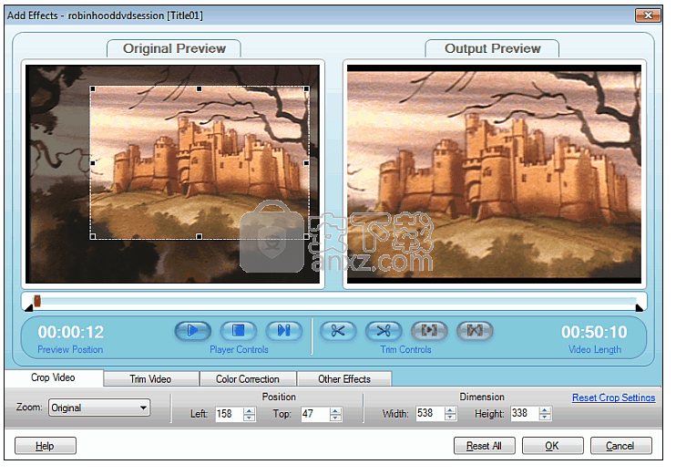
Task: Click the 00:00:12 preview position time
Action: tap(71, 332)
